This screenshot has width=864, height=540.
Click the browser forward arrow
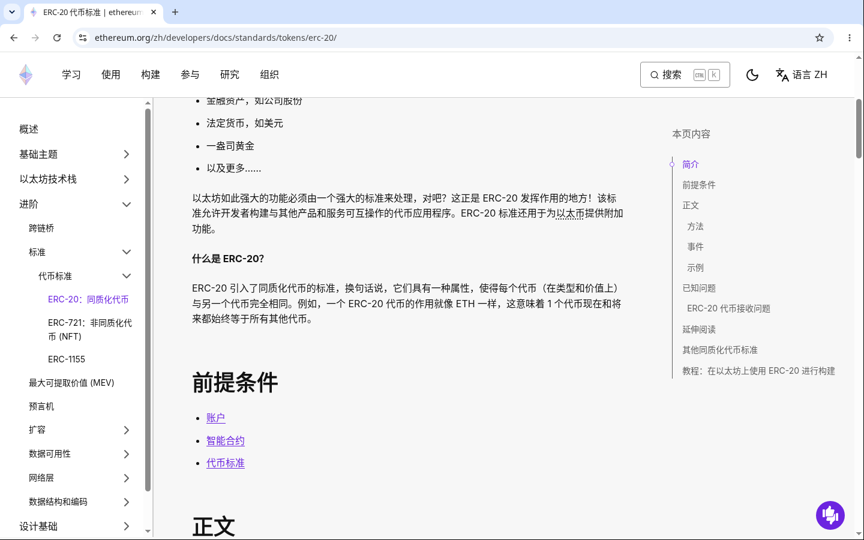tap(35, 38)
